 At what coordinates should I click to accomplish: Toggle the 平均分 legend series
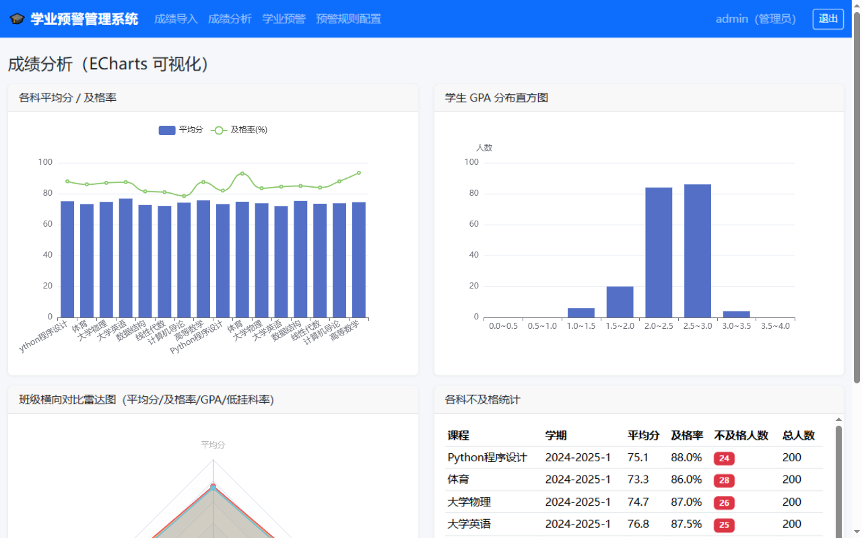(181, 130)
